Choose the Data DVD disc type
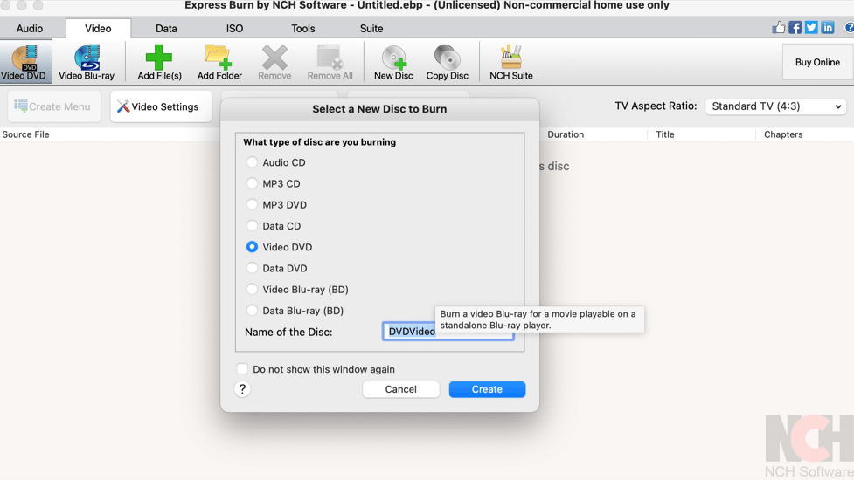The width and height of the screenshot is (854, 480). (252, 268)
